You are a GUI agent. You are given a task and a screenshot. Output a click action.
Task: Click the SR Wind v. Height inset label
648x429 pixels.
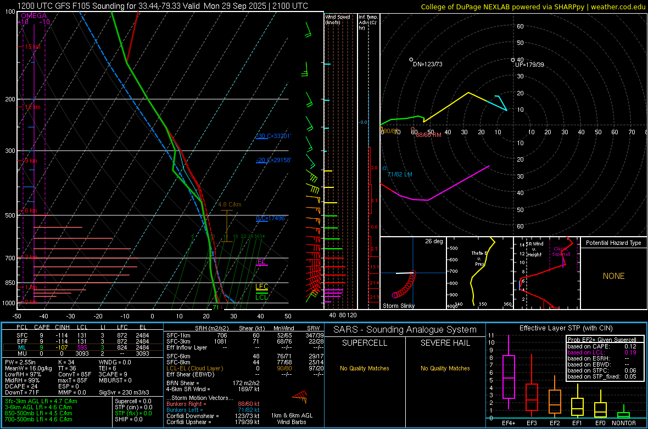click(534, 249)
